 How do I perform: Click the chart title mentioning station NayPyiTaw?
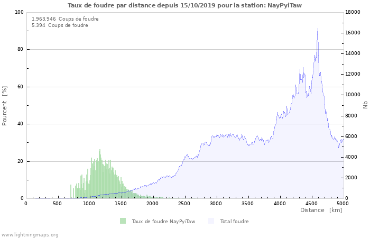(x=185, y=5)
